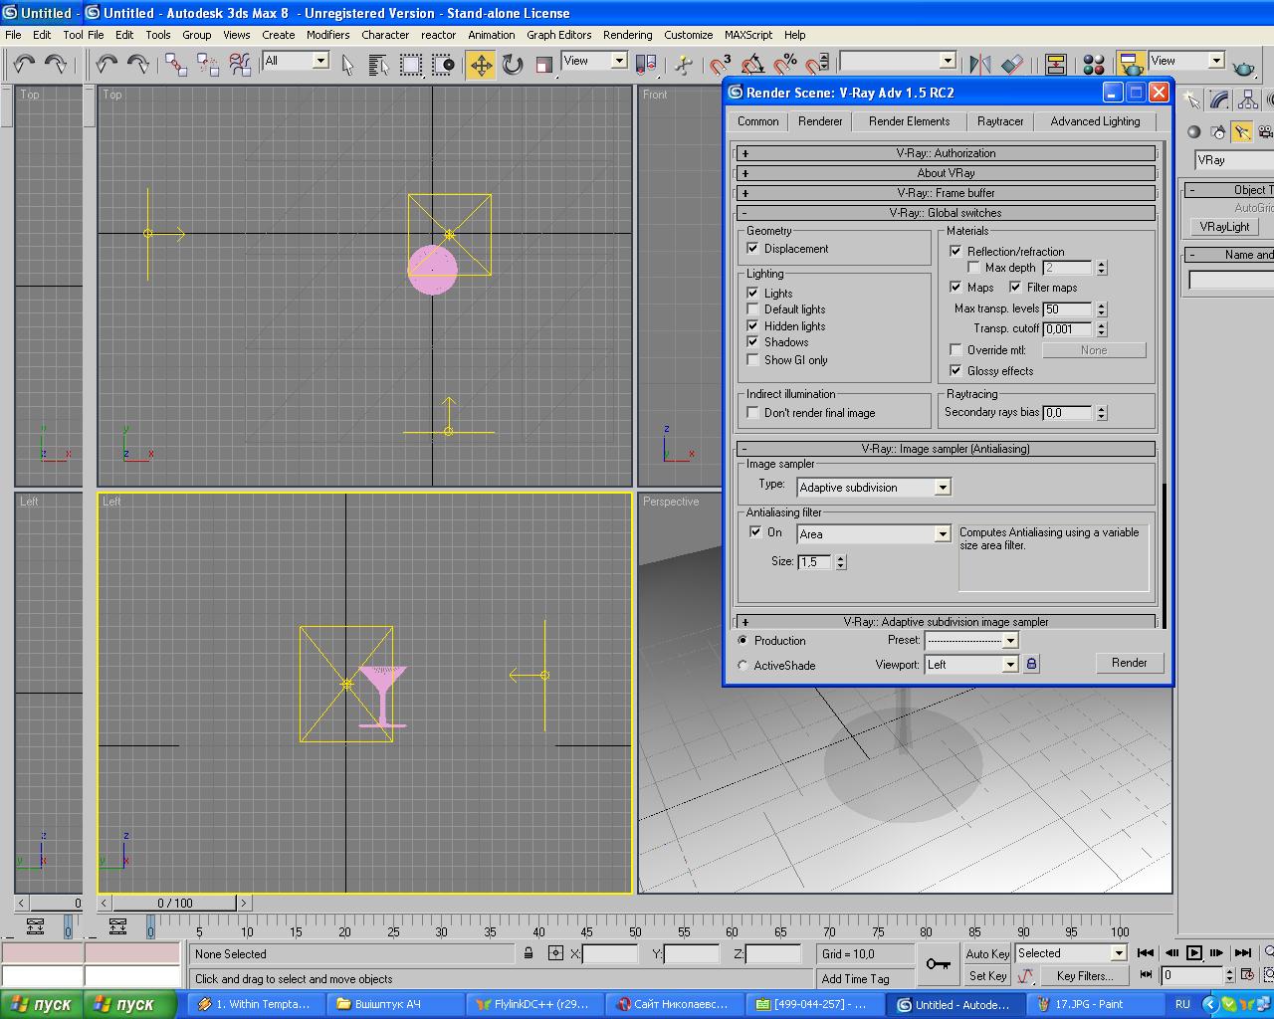Turn on the Percent Snap toggle
The image size is (1274, 1019).
785,65
